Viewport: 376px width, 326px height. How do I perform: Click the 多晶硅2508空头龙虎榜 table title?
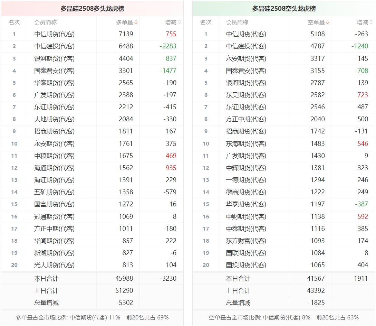tap(284, 9)
